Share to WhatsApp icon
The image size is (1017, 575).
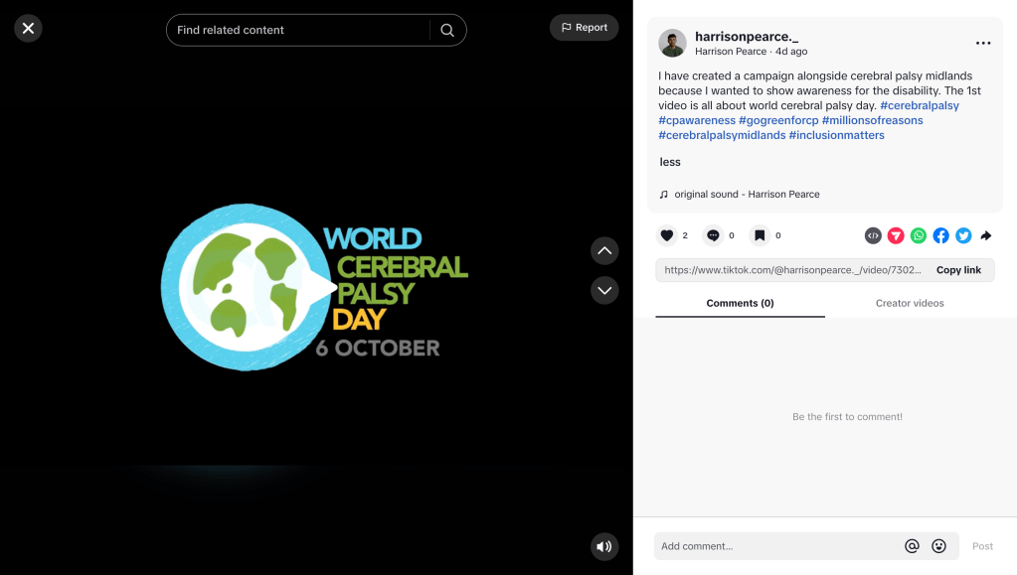pos(919,235)
